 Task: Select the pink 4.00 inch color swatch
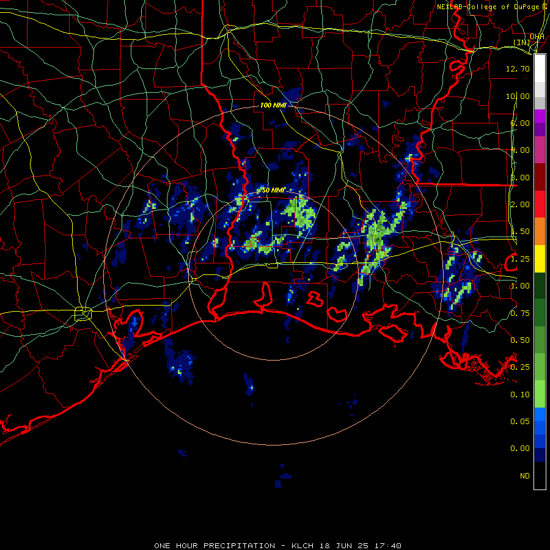(x=540, y=150)
